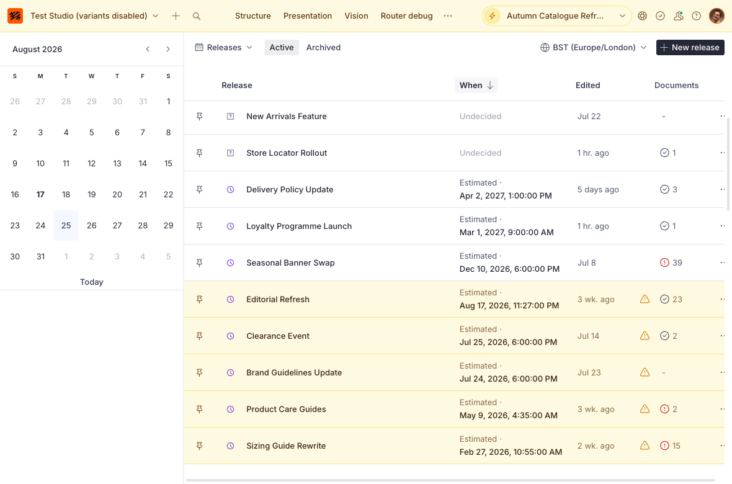Click the warning triangle on Product Care Guides
This screenshot has width=732, height=484.
pyautogui.click(x=645, y=409)
